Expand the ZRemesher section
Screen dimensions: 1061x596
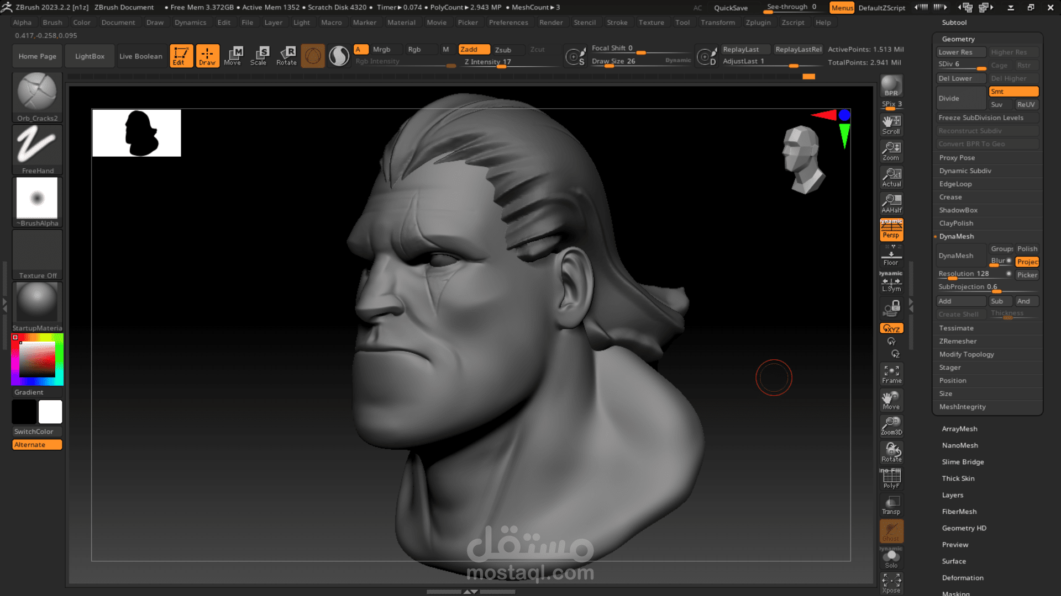[958, 341]
